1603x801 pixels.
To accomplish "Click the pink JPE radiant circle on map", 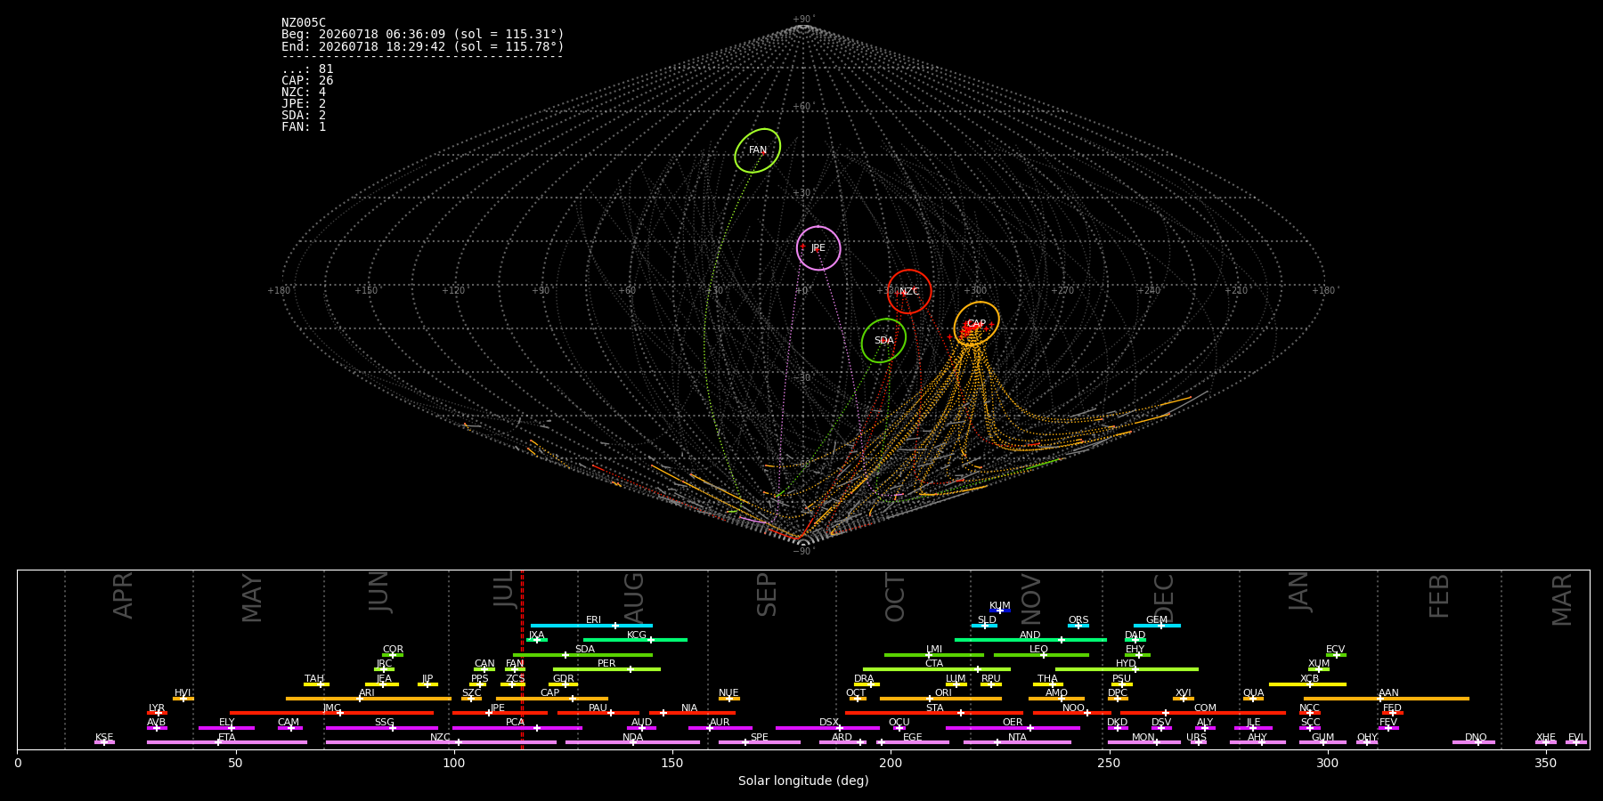I will point(818,248).
